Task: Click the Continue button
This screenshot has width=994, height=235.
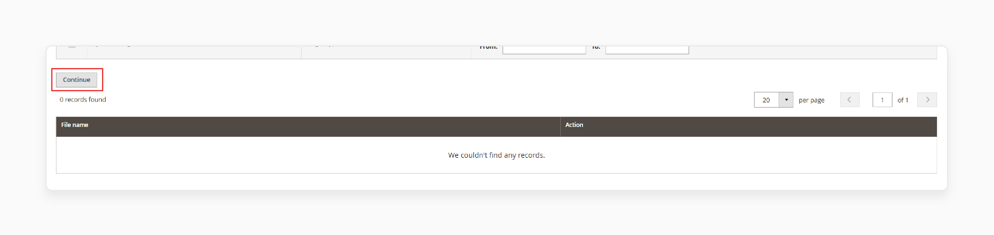Action: (77, 80)
